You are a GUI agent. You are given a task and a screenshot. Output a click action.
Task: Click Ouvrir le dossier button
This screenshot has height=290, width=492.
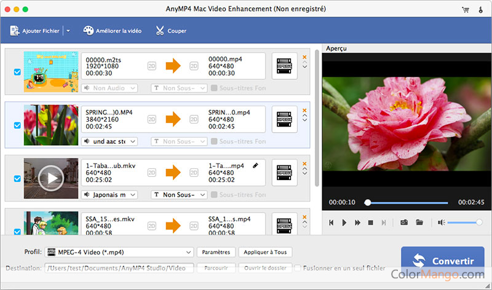click(265, 268)
